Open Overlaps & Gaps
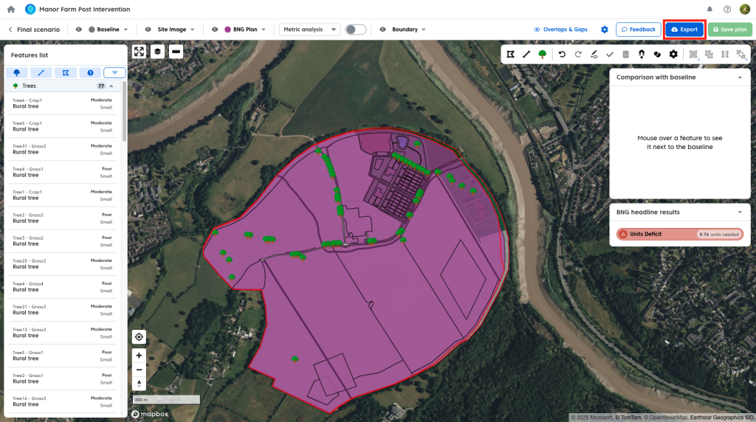 [x=560, y=30]
